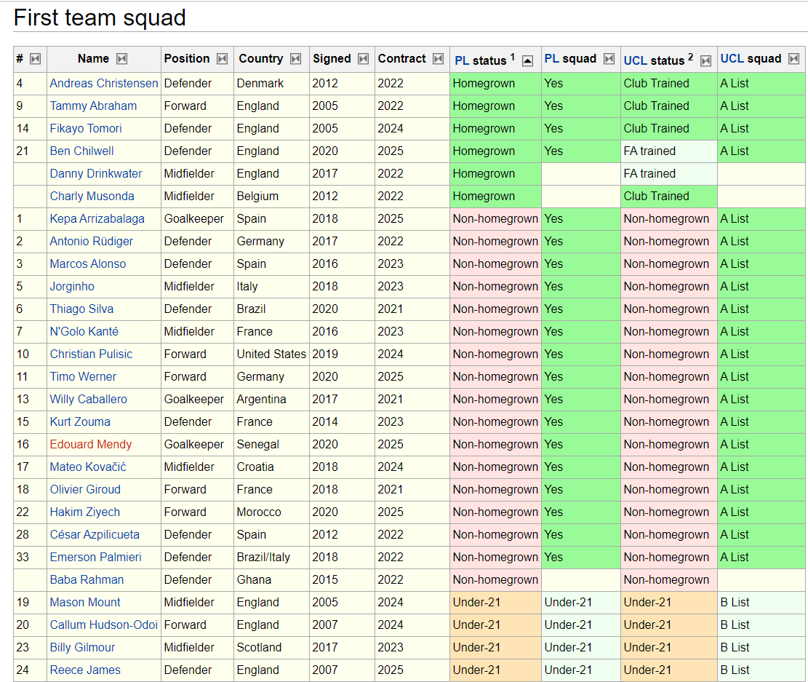Select the First team squad heading
808x682 pixels.
[100, 17]
